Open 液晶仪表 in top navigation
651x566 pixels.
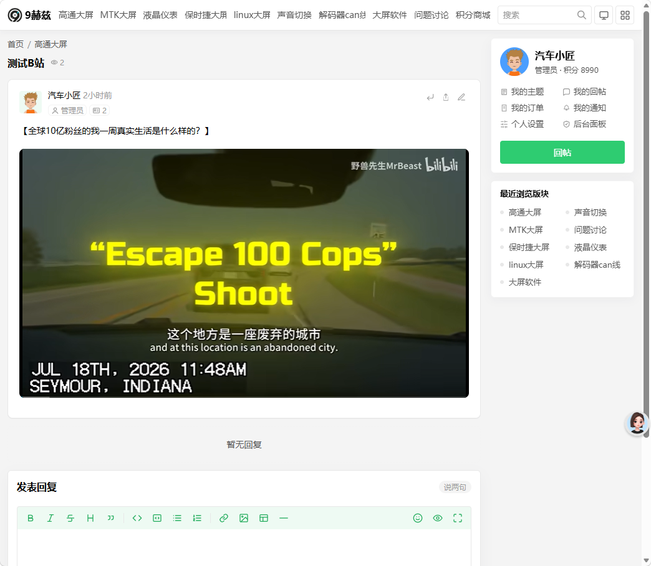point(160,16)
